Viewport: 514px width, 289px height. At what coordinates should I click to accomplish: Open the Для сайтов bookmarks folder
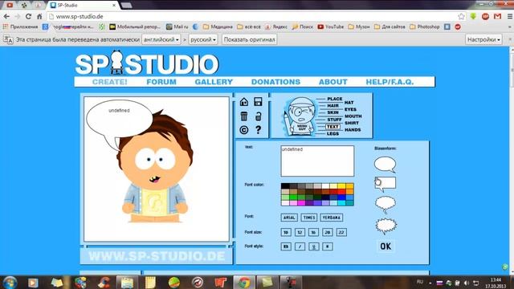tap(390, 26)
